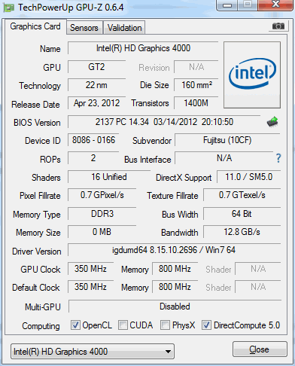Click the Close button
Viewport: 295px width, 366px height.
[x=260, y=349]
